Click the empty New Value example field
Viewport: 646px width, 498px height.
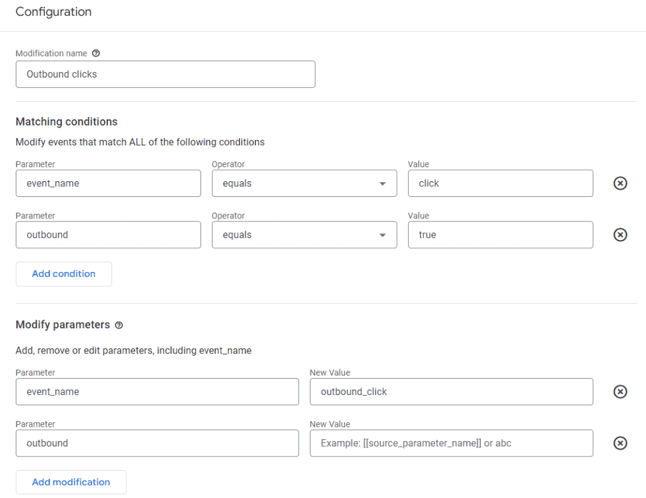coord(451,443)
